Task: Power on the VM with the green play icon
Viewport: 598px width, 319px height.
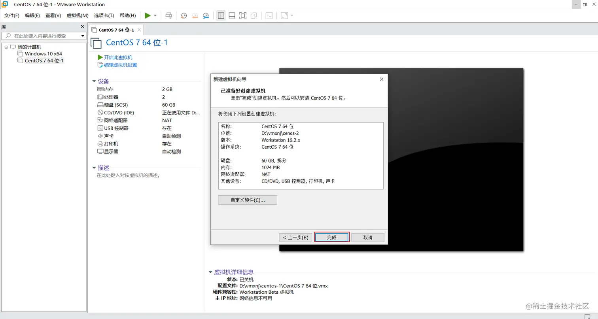Action: [148, 15]
